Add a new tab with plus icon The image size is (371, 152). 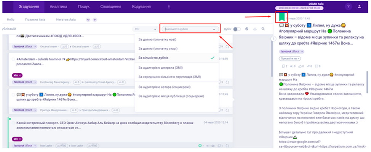point(95,20)
